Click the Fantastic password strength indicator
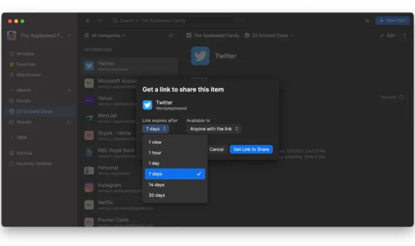 tap(392, 97)
